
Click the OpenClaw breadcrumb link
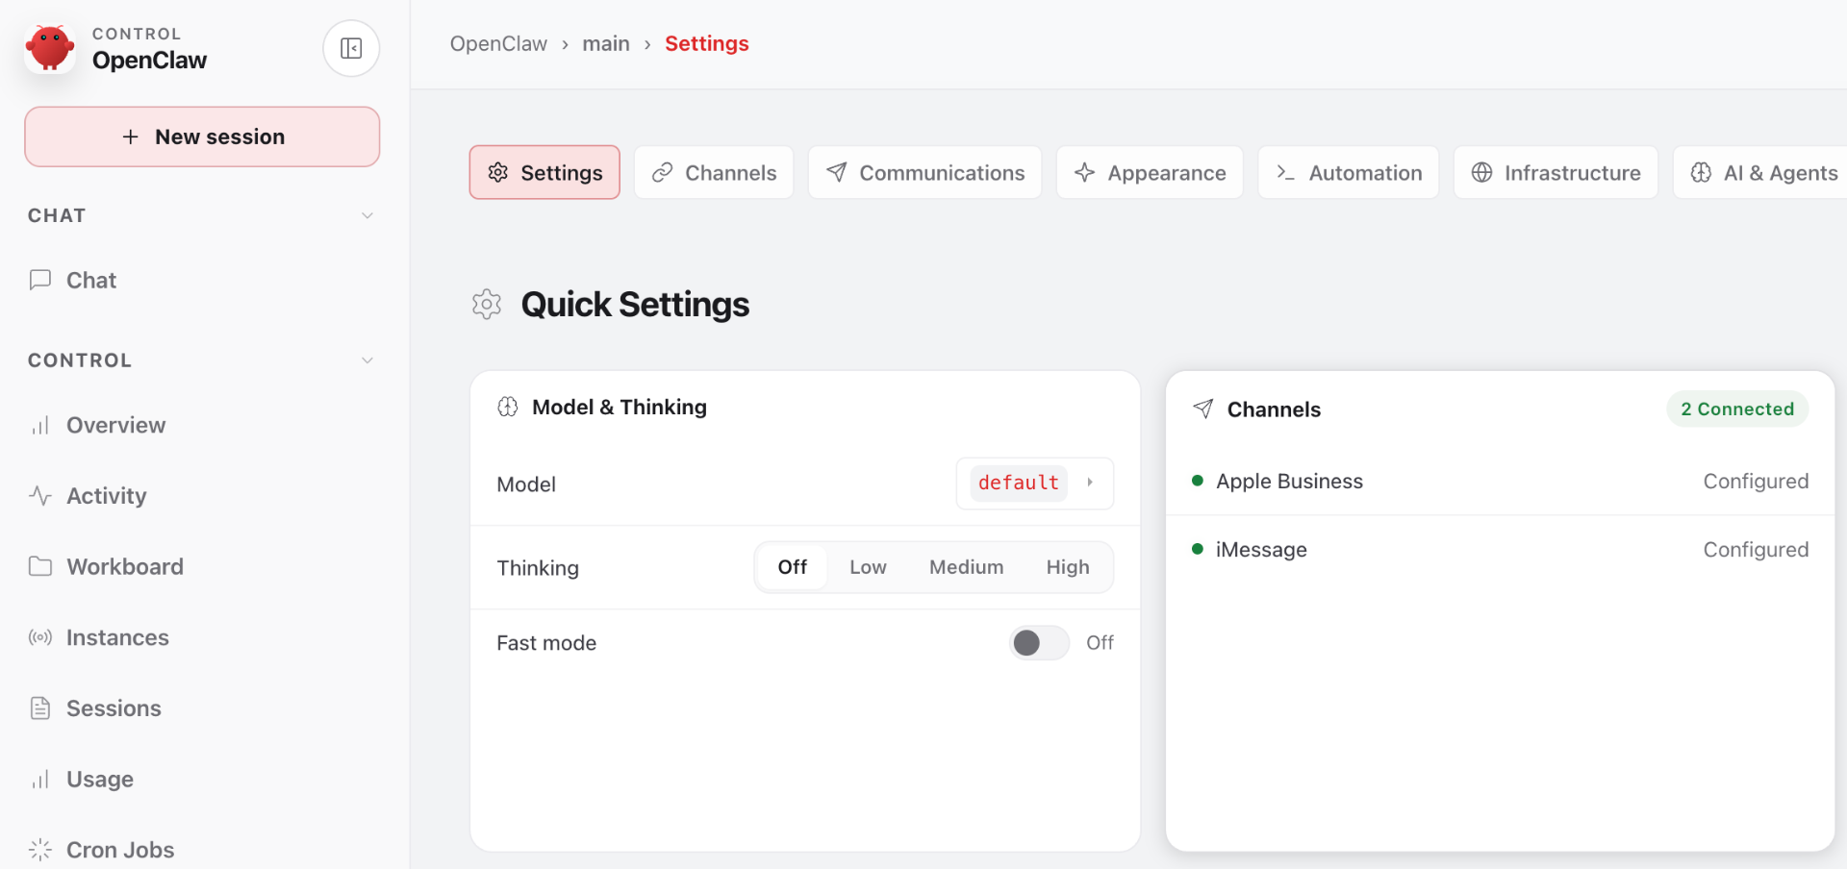click(498, 44)
